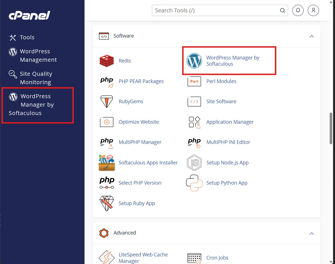This screenshot has height=264, width=335.
Task: Open notifications bell
Action: tap(298, 10)
